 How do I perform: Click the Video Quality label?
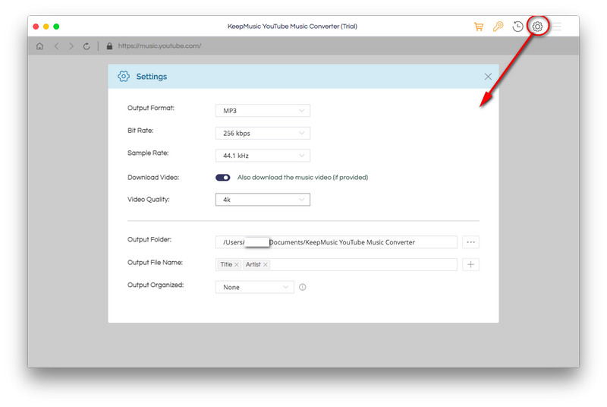pos(148,200)
